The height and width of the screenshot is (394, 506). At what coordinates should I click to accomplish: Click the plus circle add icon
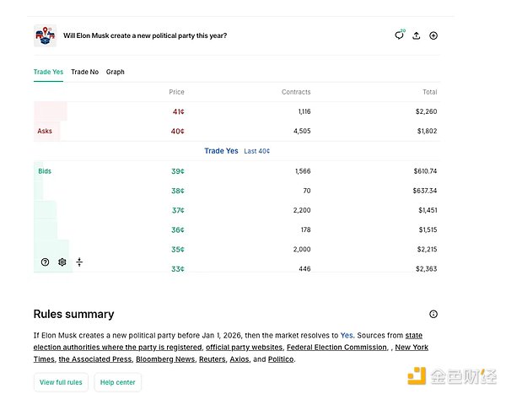[x=433, y=35]
